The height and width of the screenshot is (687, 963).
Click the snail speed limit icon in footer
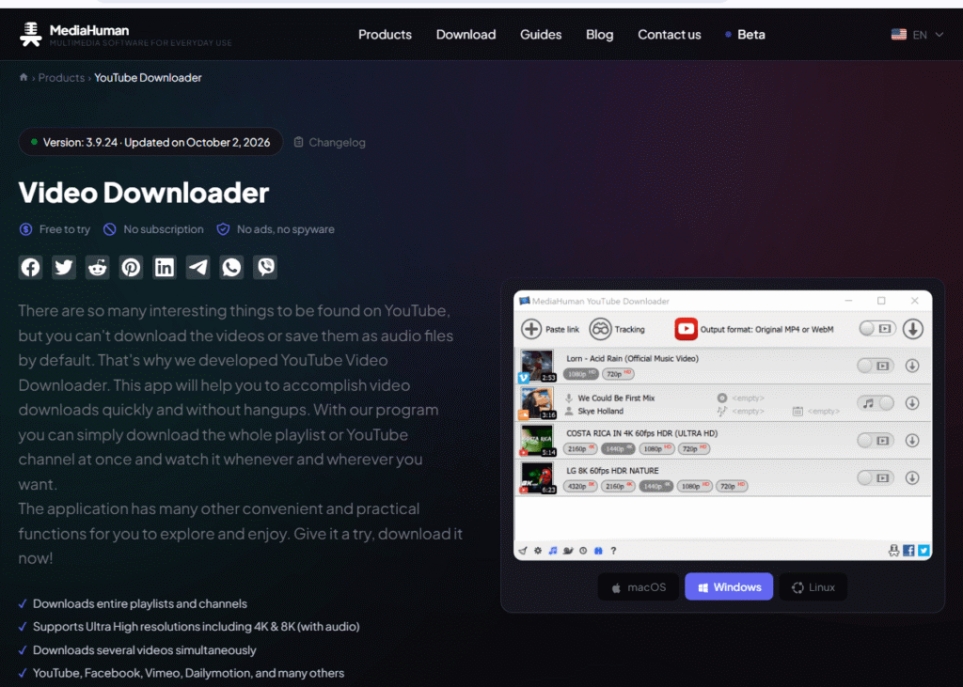tap(568, 551)
